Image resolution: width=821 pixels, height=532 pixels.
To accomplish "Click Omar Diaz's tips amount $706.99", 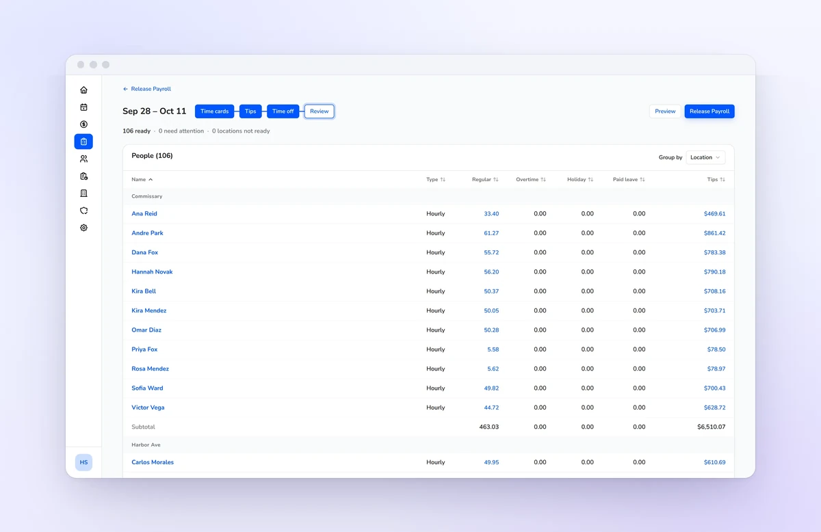I will [x=715, y=330].
